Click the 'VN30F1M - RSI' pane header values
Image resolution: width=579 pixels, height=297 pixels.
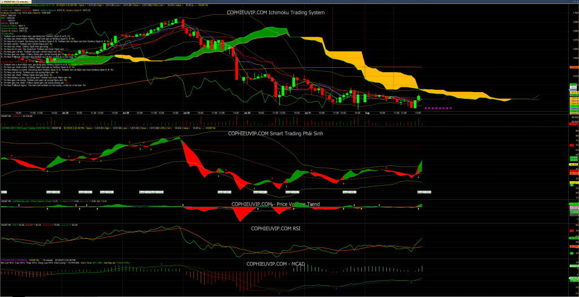coord(39,225)
